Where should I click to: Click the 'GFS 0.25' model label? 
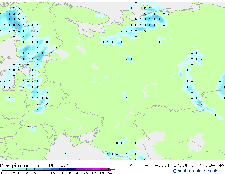coord(60,165)
